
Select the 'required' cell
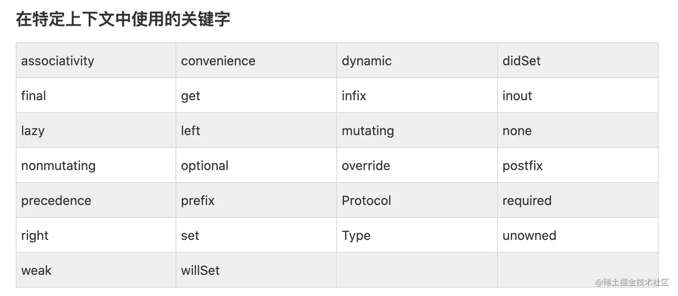click(578, 200)
